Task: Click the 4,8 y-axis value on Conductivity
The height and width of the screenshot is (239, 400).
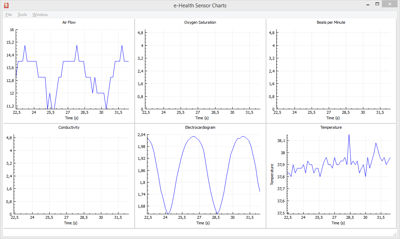Action: (x=9, y=138)
